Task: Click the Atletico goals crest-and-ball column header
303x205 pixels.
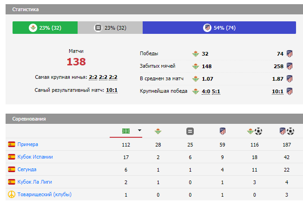Action: coord(287,131)
